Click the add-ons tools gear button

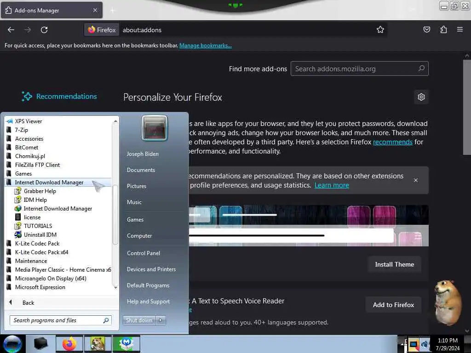click(421, 97)
